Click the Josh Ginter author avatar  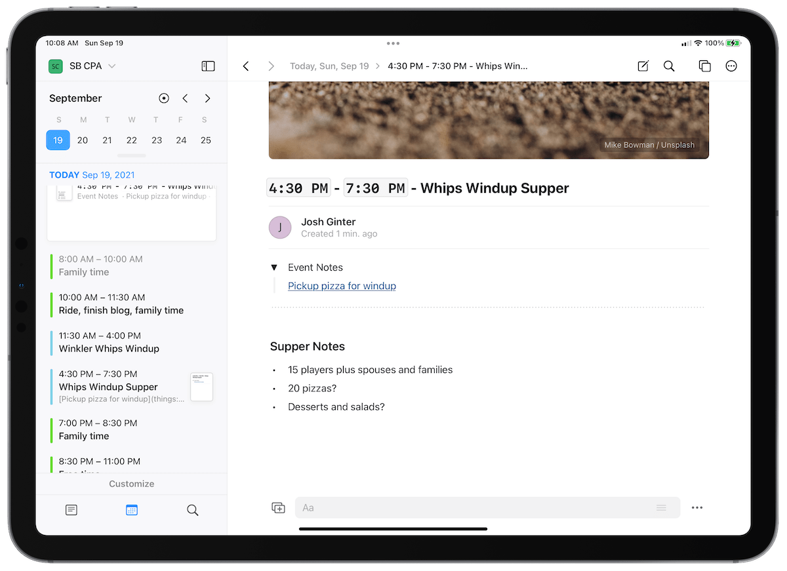[280, 227]
